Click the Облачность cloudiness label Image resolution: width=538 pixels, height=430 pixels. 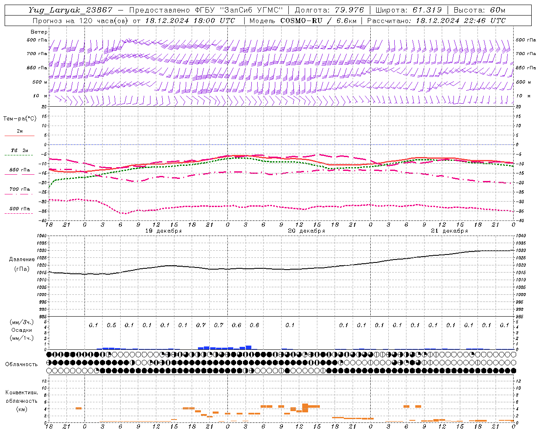point(21,364)
